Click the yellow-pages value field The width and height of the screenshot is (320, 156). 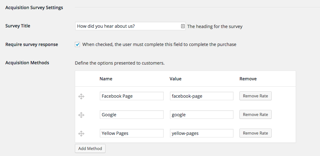click(201, 133)
